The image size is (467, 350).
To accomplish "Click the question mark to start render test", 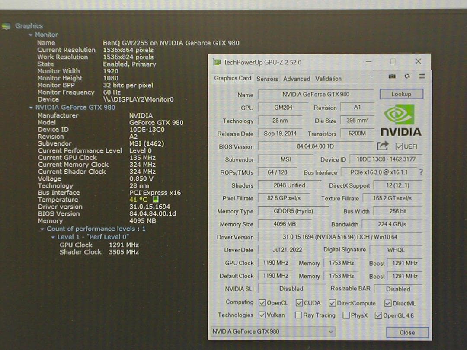I will (421, 172).
